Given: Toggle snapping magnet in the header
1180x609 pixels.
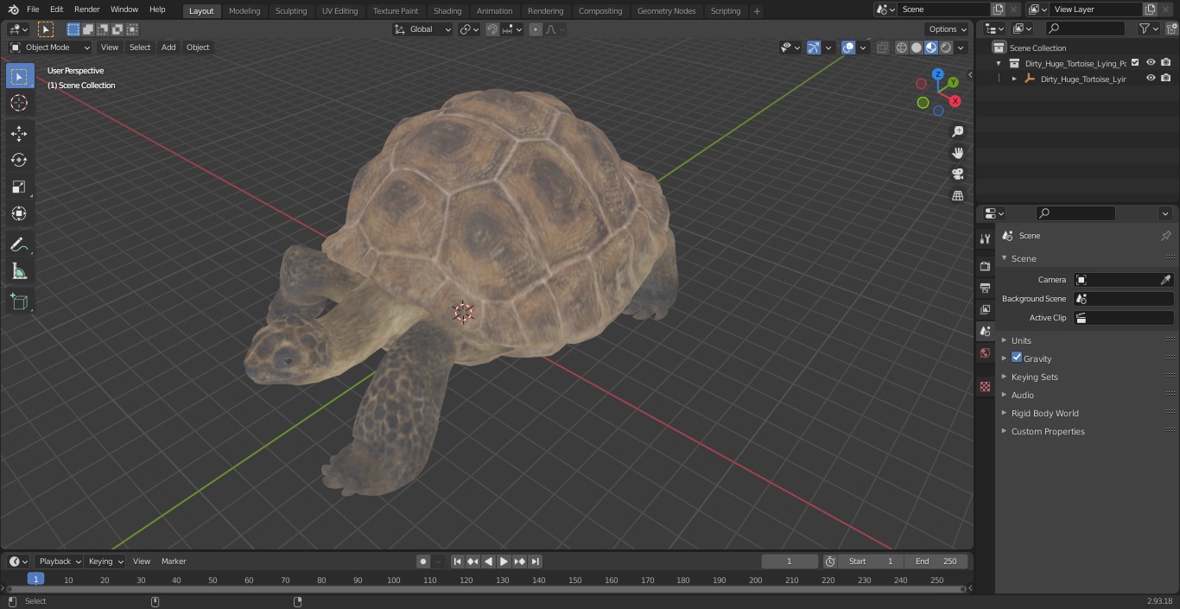Looking at the screenshot, I should tap(492, 29).
